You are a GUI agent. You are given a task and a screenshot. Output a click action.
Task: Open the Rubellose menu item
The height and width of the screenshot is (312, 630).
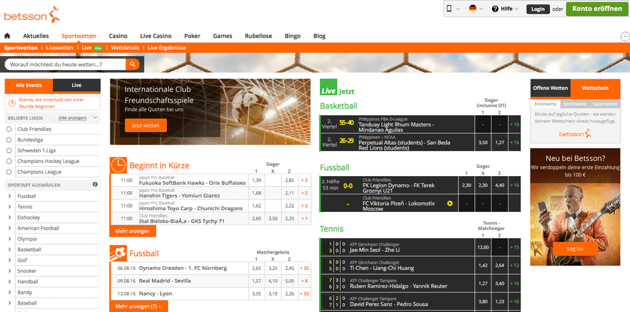(258, 36)
